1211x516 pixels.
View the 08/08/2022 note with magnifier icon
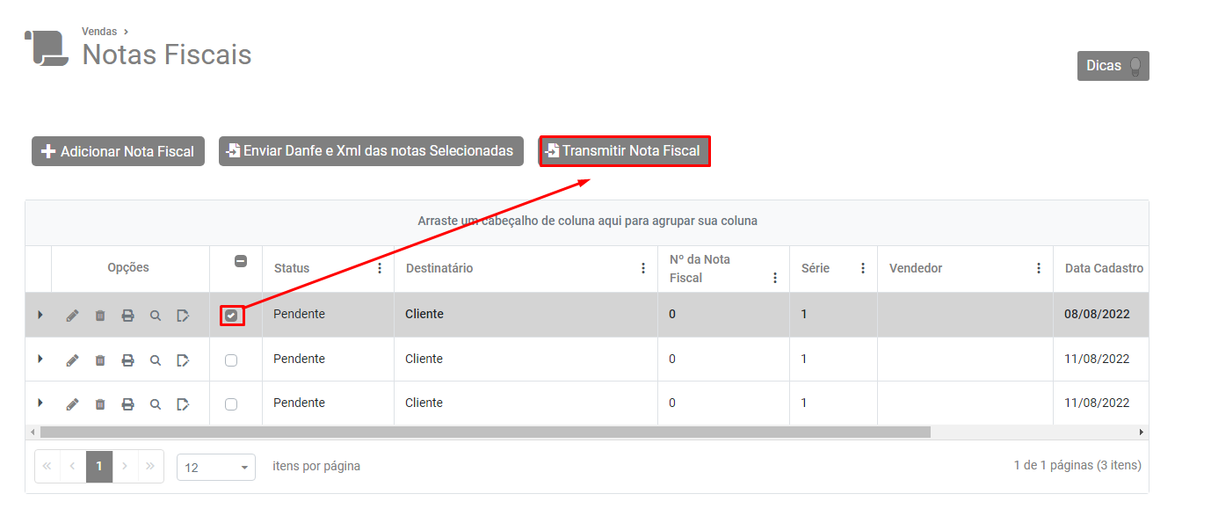tap(156, 316)
